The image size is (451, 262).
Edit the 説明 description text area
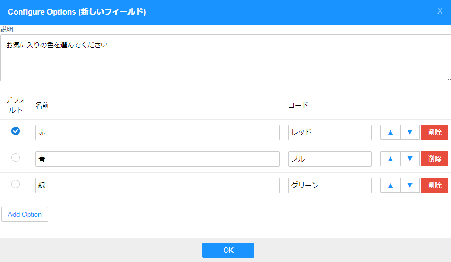point(226,58)
